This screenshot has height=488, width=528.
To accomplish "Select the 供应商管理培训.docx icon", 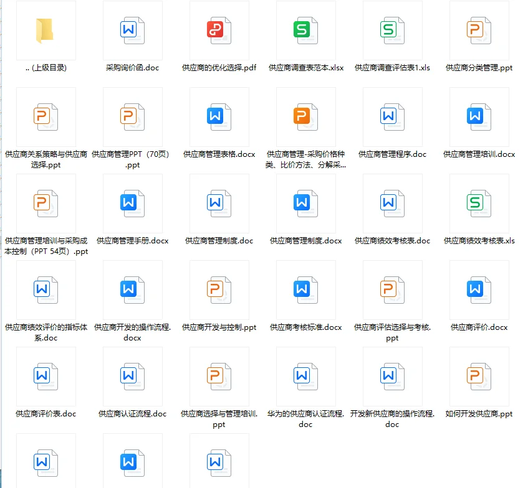I will [x=479, y=116].
